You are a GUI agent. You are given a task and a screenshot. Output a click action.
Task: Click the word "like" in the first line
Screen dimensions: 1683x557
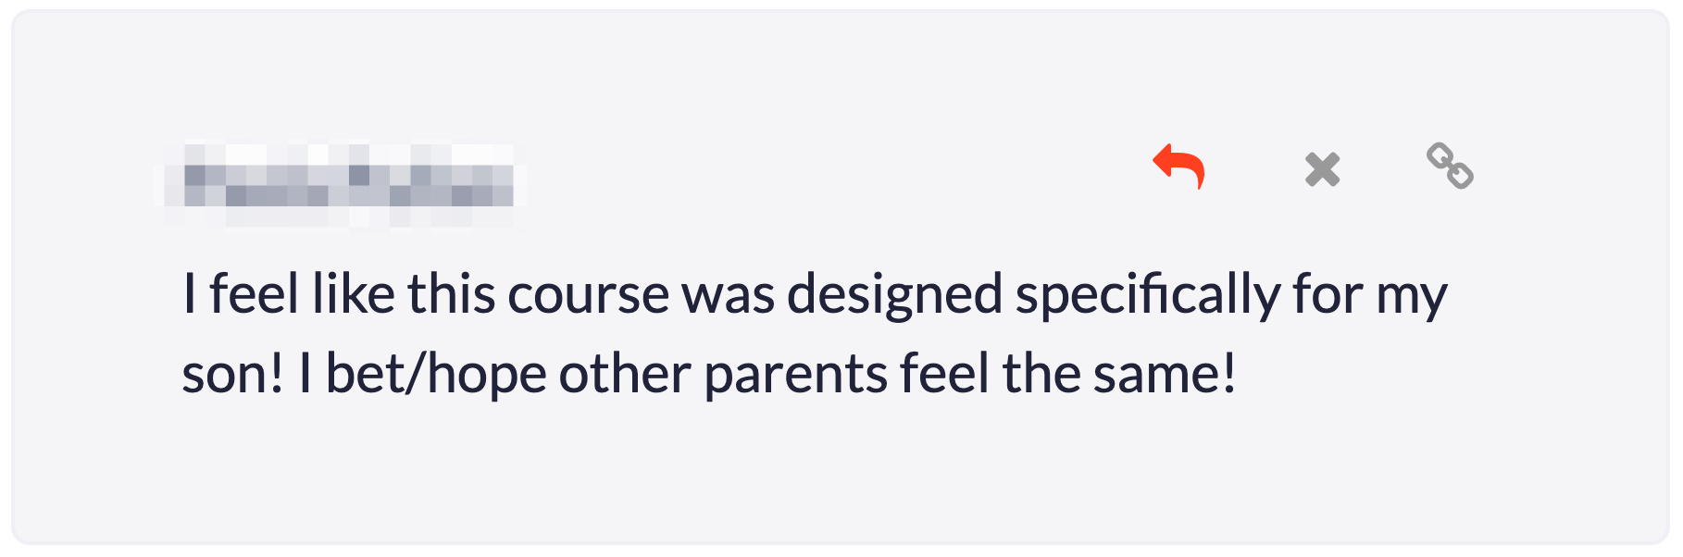point(354,295)
